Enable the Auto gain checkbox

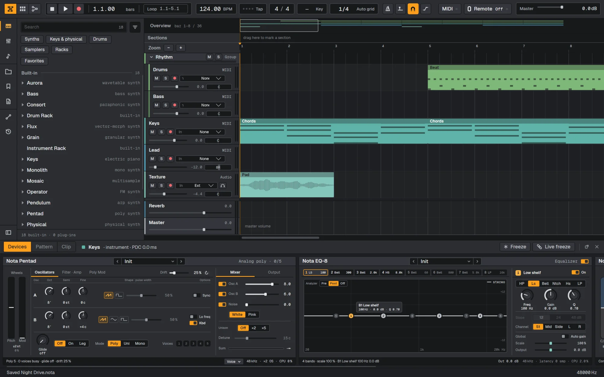click(x=563, y=336)
